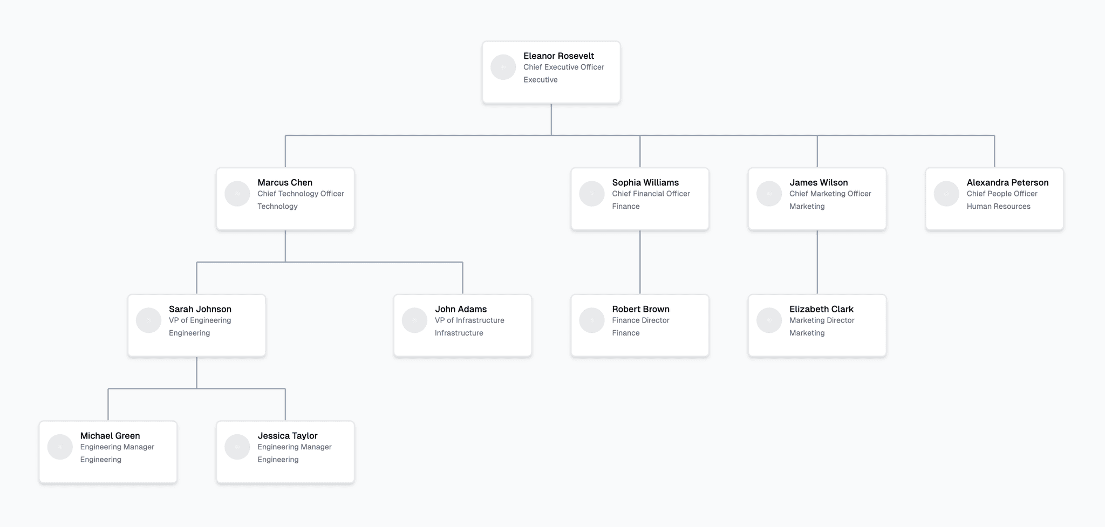Click the Chief Marketing Officer title
1105x527 pixels.
point(830,194)
